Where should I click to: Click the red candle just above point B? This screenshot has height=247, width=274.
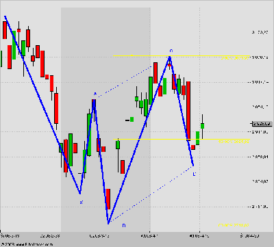(108, 199)
